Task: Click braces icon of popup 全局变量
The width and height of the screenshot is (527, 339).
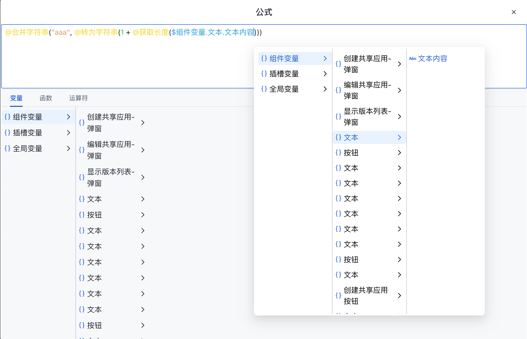Action: 264,89
